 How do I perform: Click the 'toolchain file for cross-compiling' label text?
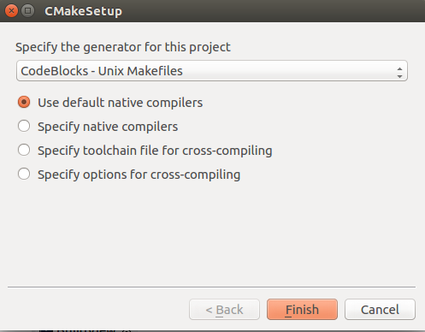click(x=178, y=151)
